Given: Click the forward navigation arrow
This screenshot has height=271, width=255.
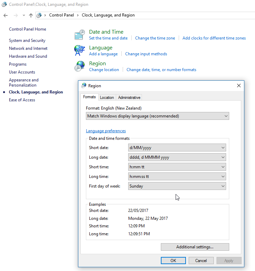Looking at the screenshot, I should [x=16, y=15].
